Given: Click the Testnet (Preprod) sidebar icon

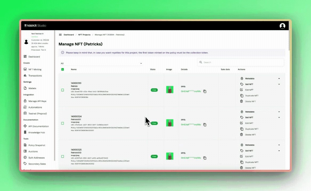Looking at the screenshot, I should tap(25, 113).
